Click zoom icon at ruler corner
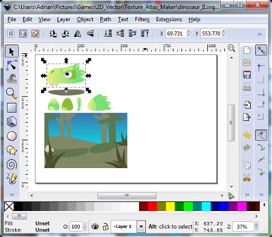272x237 pixels. [232, 48]
